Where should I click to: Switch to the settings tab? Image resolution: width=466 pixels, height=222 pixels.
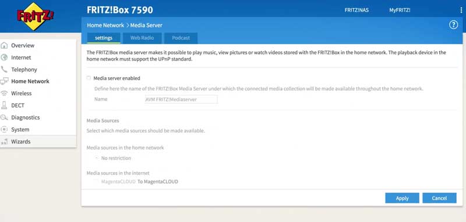104,38
